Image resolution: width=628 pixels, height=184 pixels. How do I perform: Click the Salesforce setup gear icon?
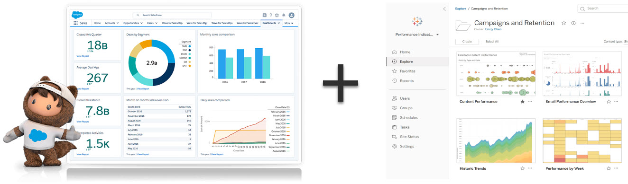[277, 15]
